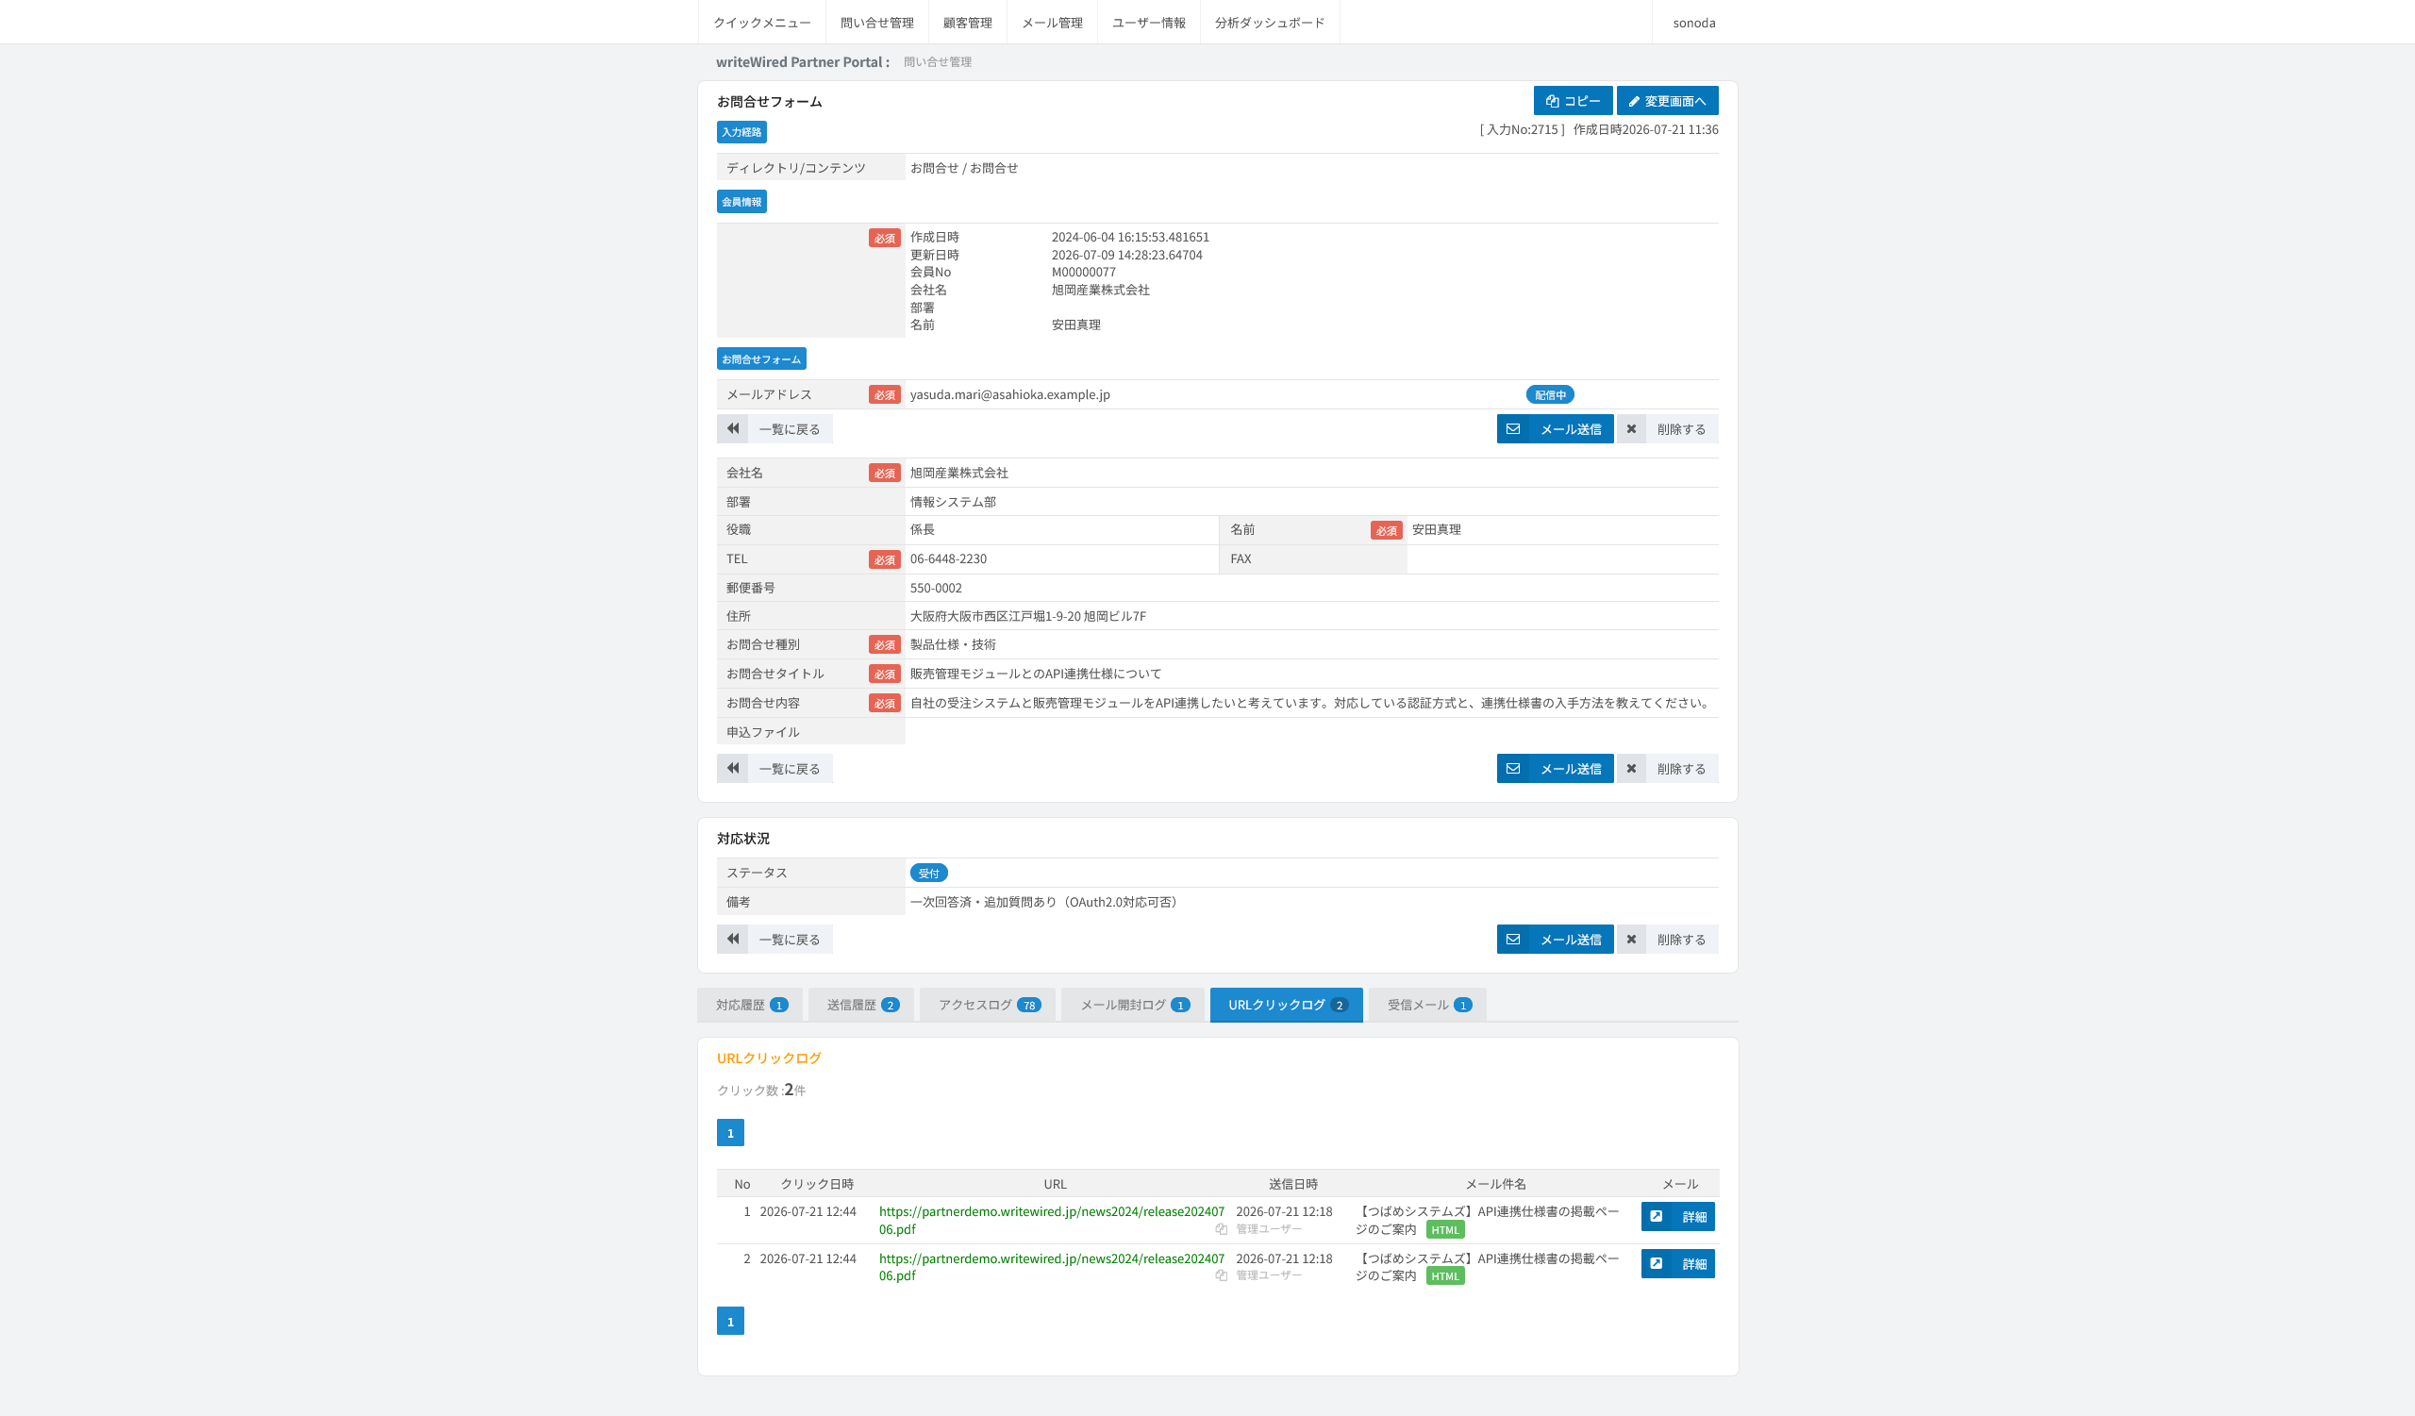
Task: Click page 1 button above the log table
Action: [x=730, y=1132]
